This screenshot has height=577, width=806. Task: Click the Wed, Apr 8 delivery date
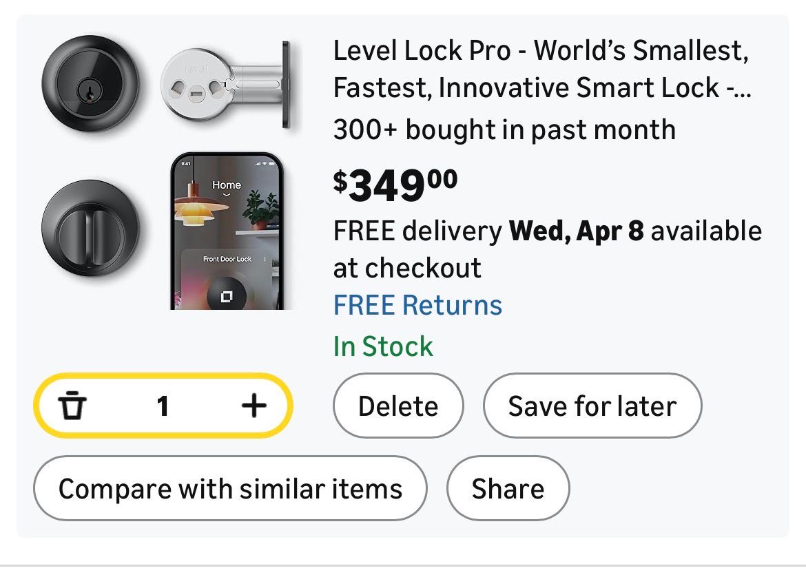pyautogui.click(x=576, y=231)
